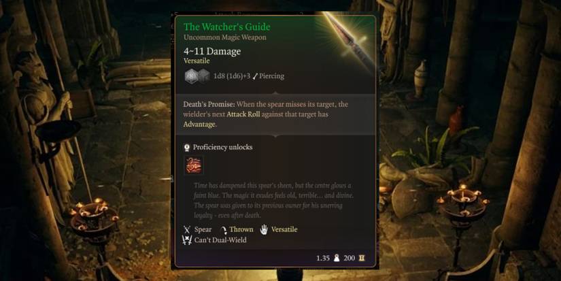Click the weight icon beside 1.35
This screenshot has width=561, height=281.
pyautogui.click(x=337, y=258)
